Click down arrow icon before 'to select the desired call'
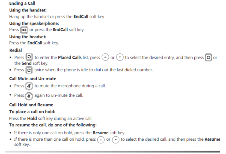The height and width of the screenshot is (154, 226). (x=116, y=140)
